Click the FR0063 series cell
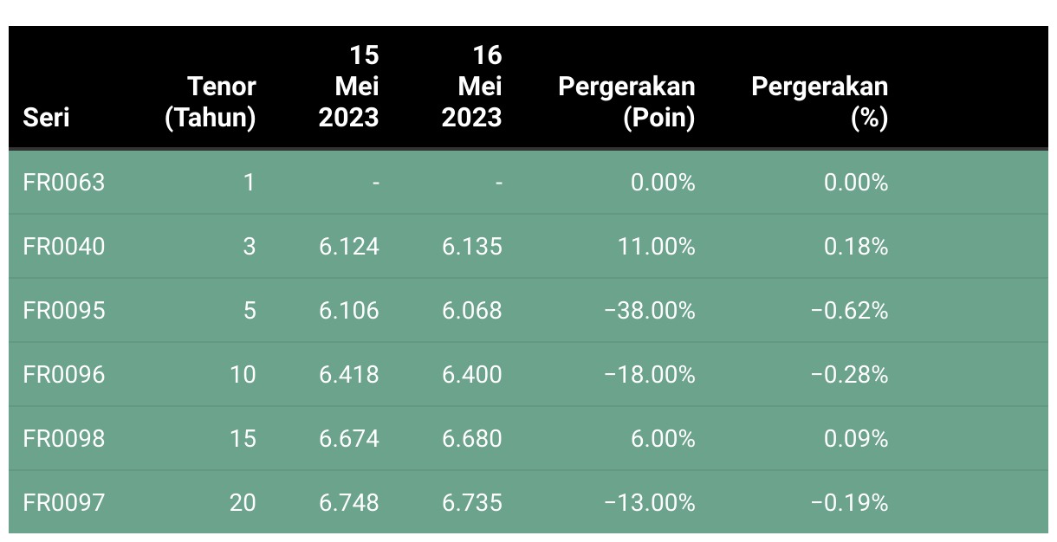Image resolution: width=1057 pixels, height=542 pixels. (64, 183)
